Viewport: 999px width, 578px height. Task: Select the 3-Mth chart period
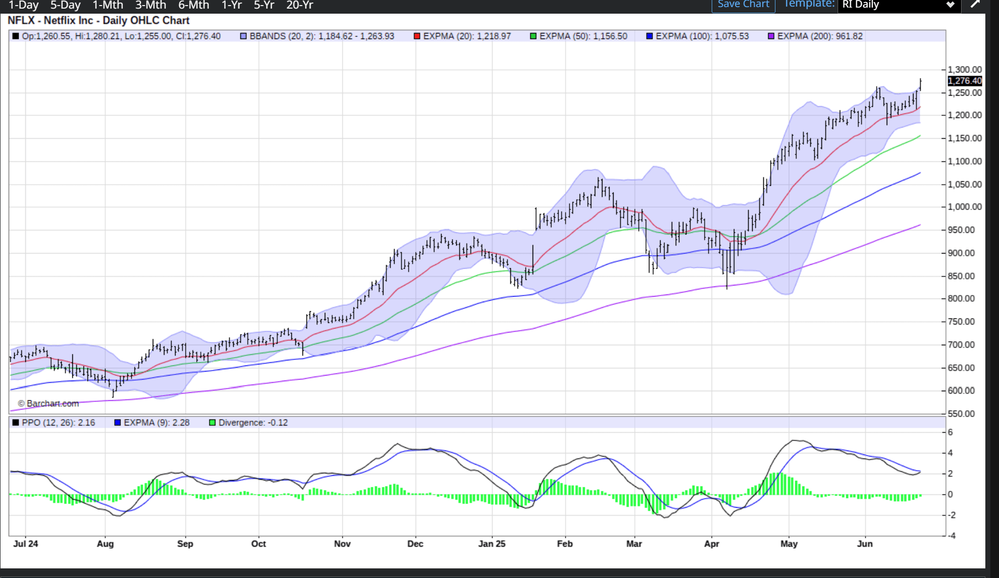[x=151, y=5]
